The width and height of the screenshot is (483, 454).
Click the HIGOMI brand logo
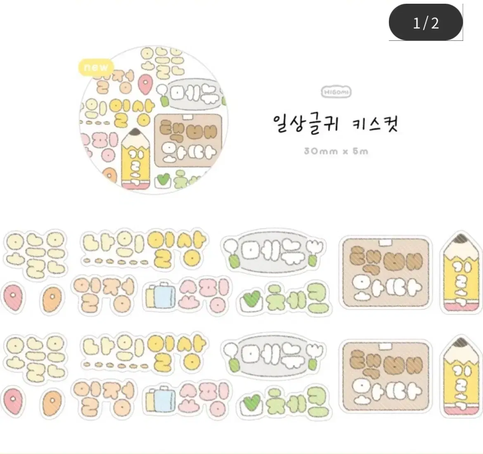tap(336, 92)
